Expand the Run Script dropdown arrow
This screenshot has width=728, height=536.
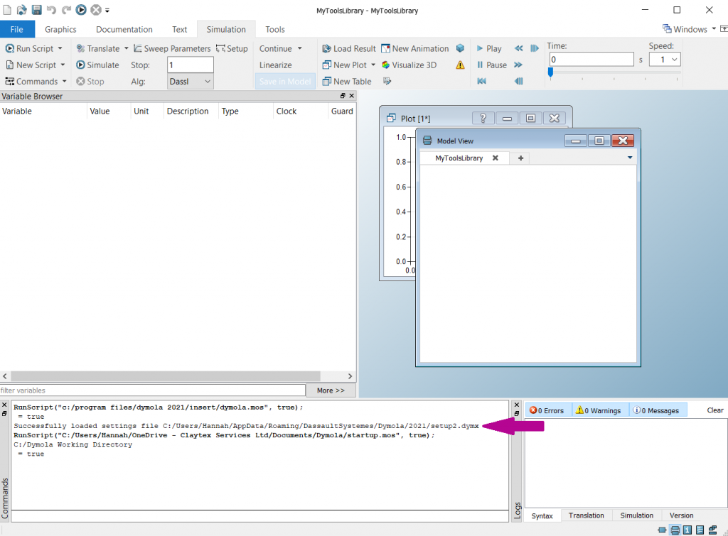[x=60, y=49]
